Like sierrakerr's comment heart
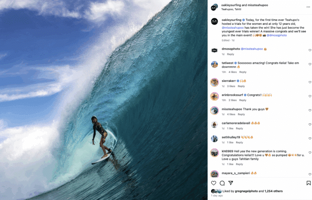Screen dimensions: 312x200 pyautogui.click(x=310, y=82)
